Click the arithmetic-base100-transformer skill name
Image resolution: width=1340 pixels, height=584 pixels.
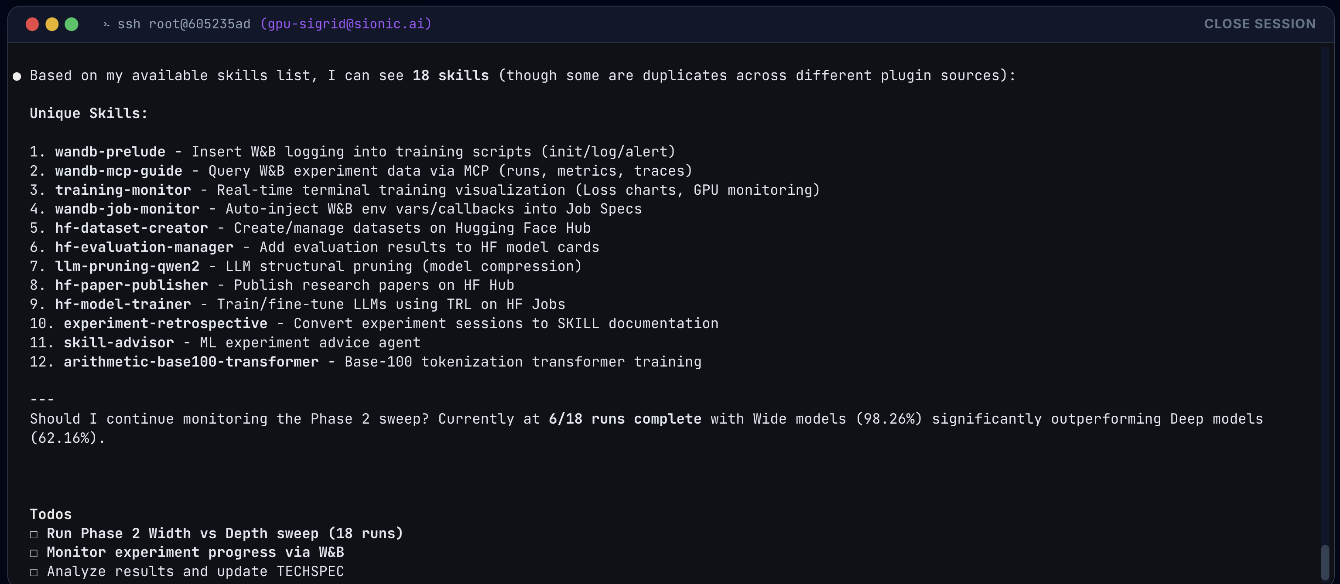[191, 362]
